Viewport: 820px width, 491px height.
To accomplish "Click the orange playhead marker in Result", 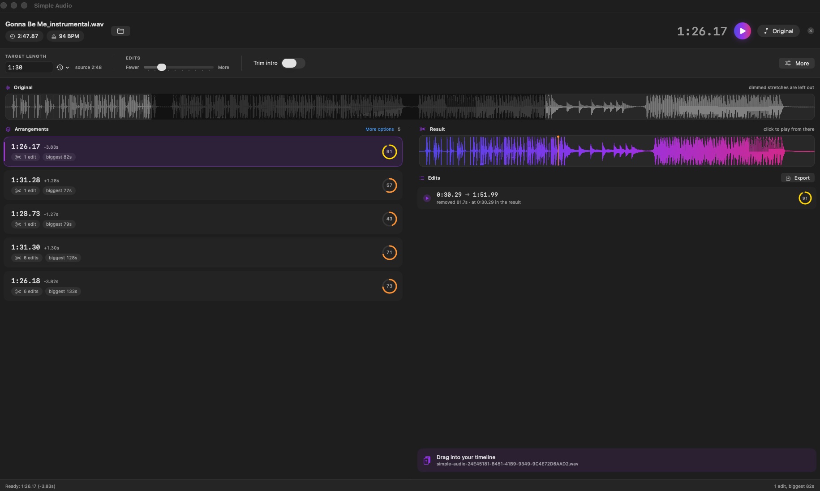I will pos(558,137).
